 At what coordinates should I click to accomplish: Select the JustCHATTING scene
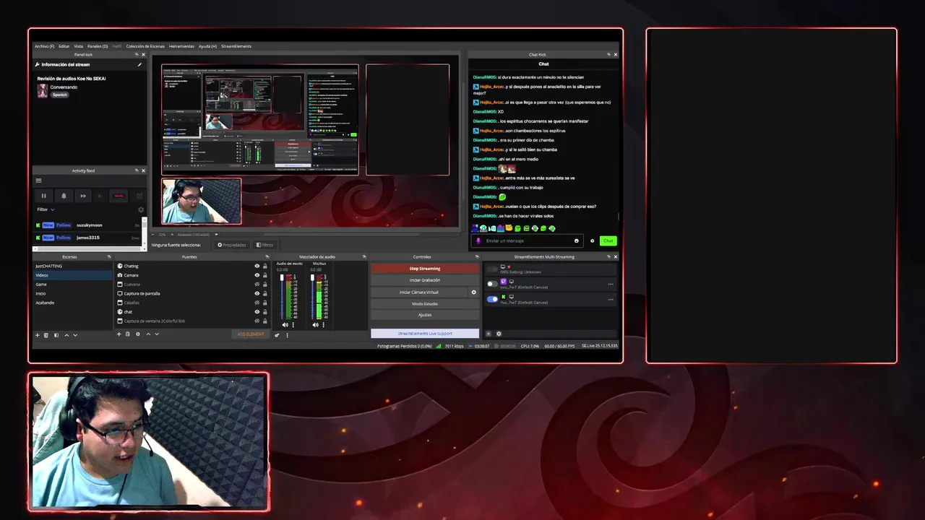[x=73, y=266]
